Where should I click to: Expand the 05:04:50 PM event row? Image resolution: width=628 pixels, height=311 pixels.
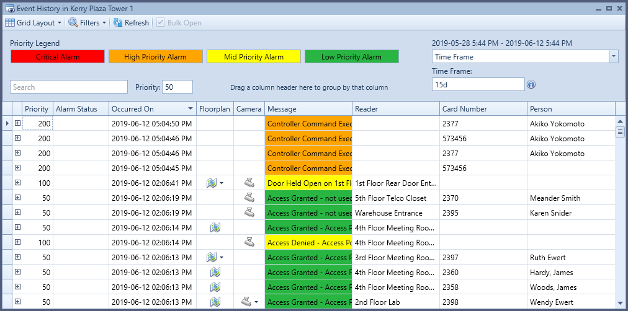pyautogui.click(x=17, y=123)
